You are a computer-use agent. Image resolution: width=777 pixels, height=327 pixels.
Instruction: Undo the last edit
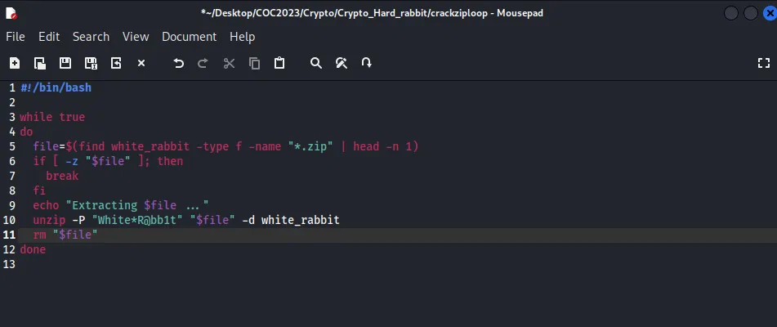point(179,63)
